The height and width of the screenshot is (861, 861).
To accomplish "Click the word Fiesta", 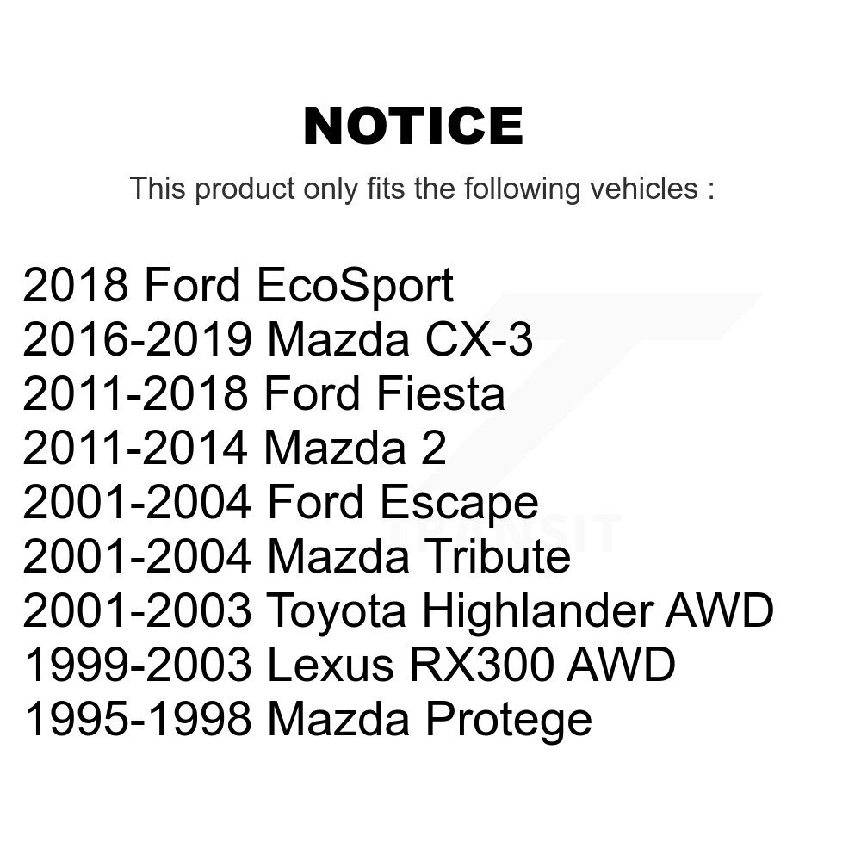I will pos(441,393).
